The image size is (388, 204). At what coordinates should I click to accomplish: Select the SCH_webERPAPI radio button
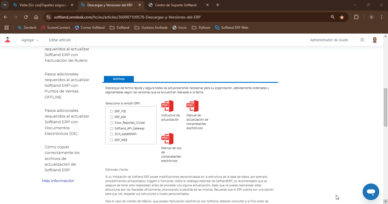click(x=112, y=134)
